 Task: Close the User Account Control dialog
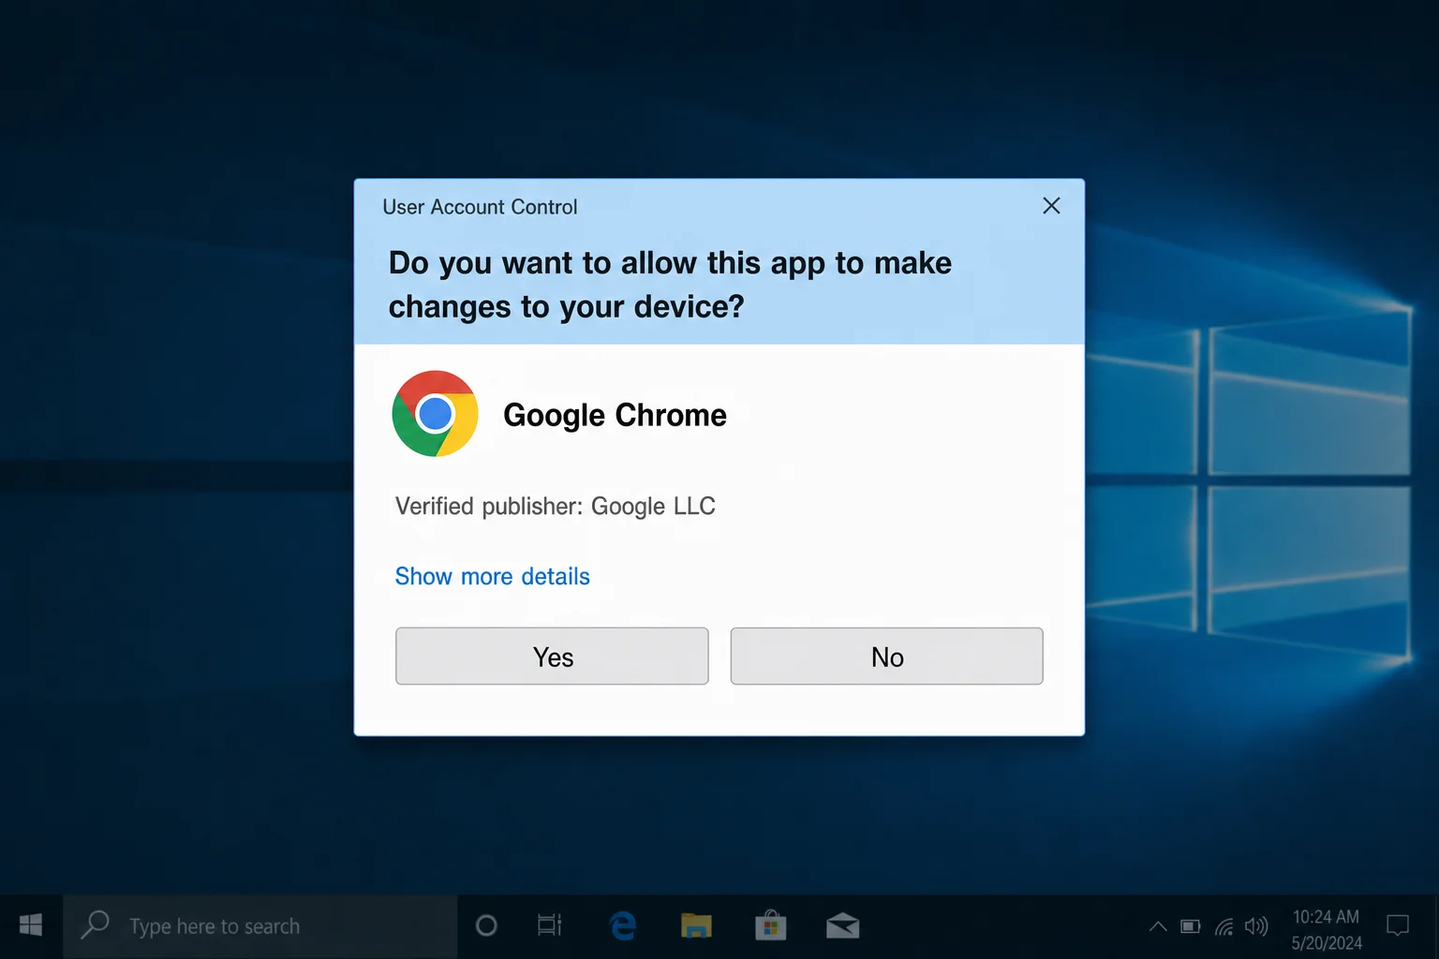[1051, 206]
